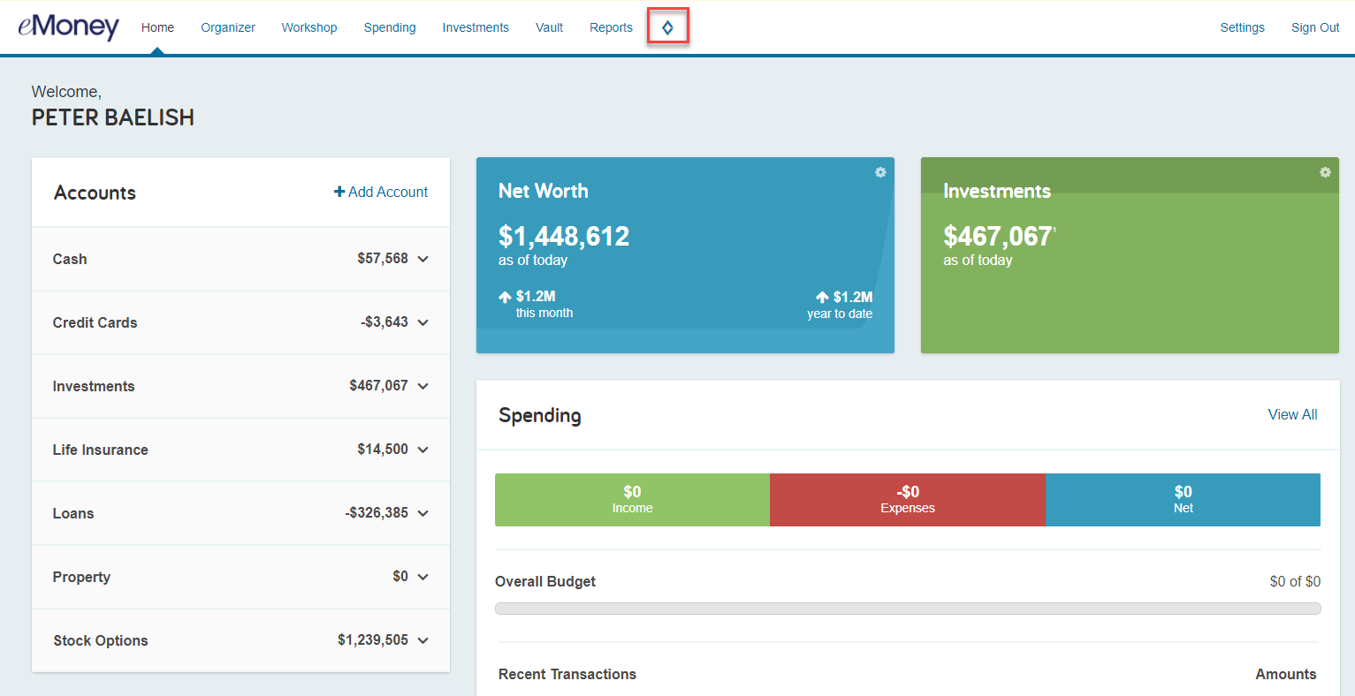This screenshot has width=1355, height=696.
Task: Expand the Investments accounts row chevron
Action: pyautogui.click(x=423, y=386)
